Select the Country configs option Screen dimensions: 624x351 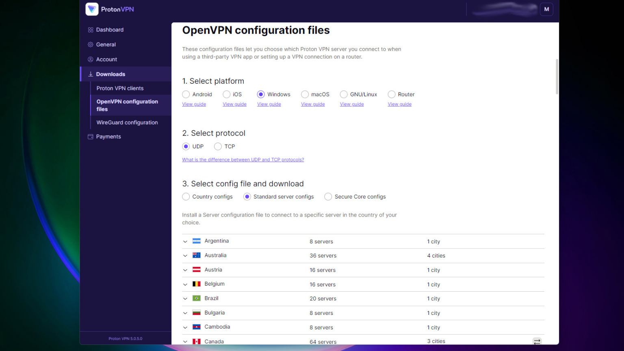coord(186,197)
